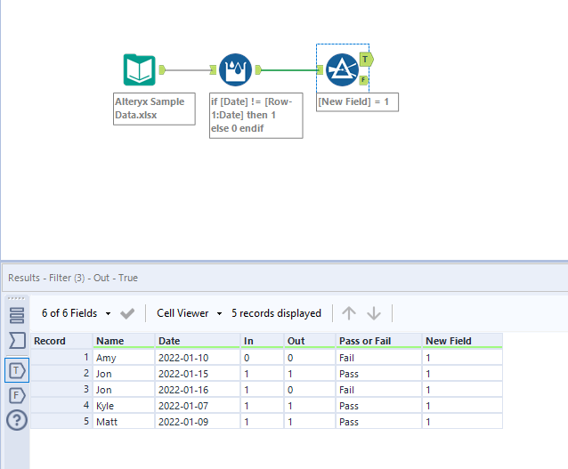Select the Filter tool icon
The width and height of the screenshot is (568, 469).
(341, 69)
